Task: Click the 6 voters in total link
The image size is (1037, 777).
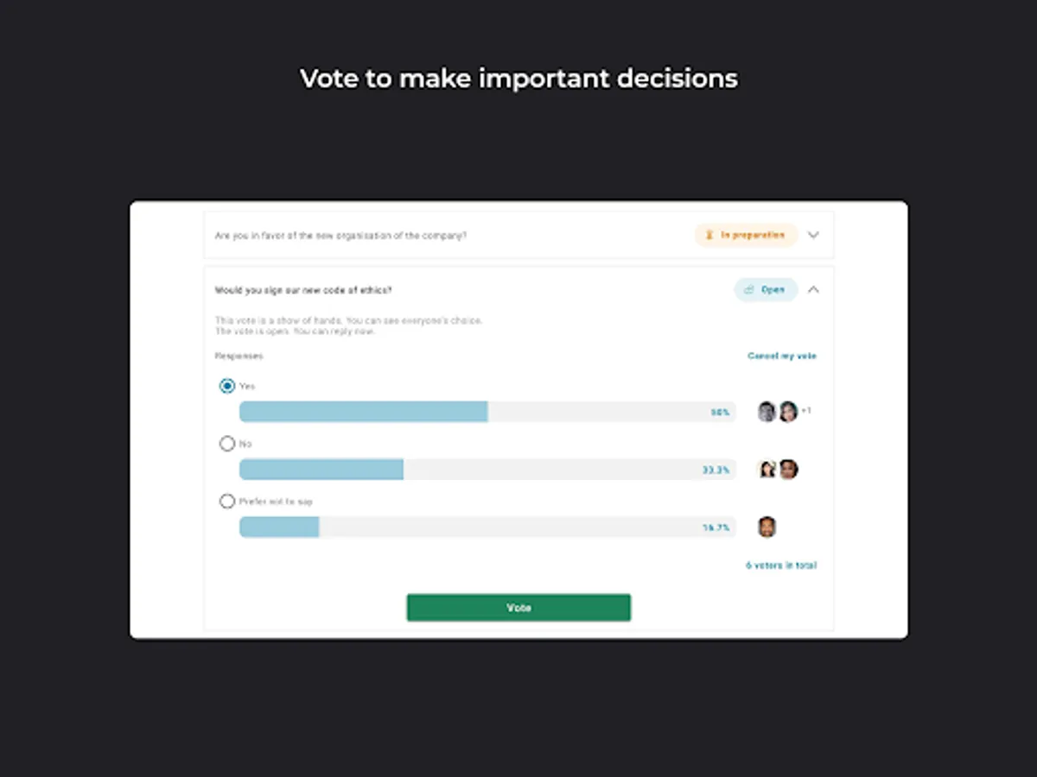Action: pyautogui.click(x=780, y=565)
